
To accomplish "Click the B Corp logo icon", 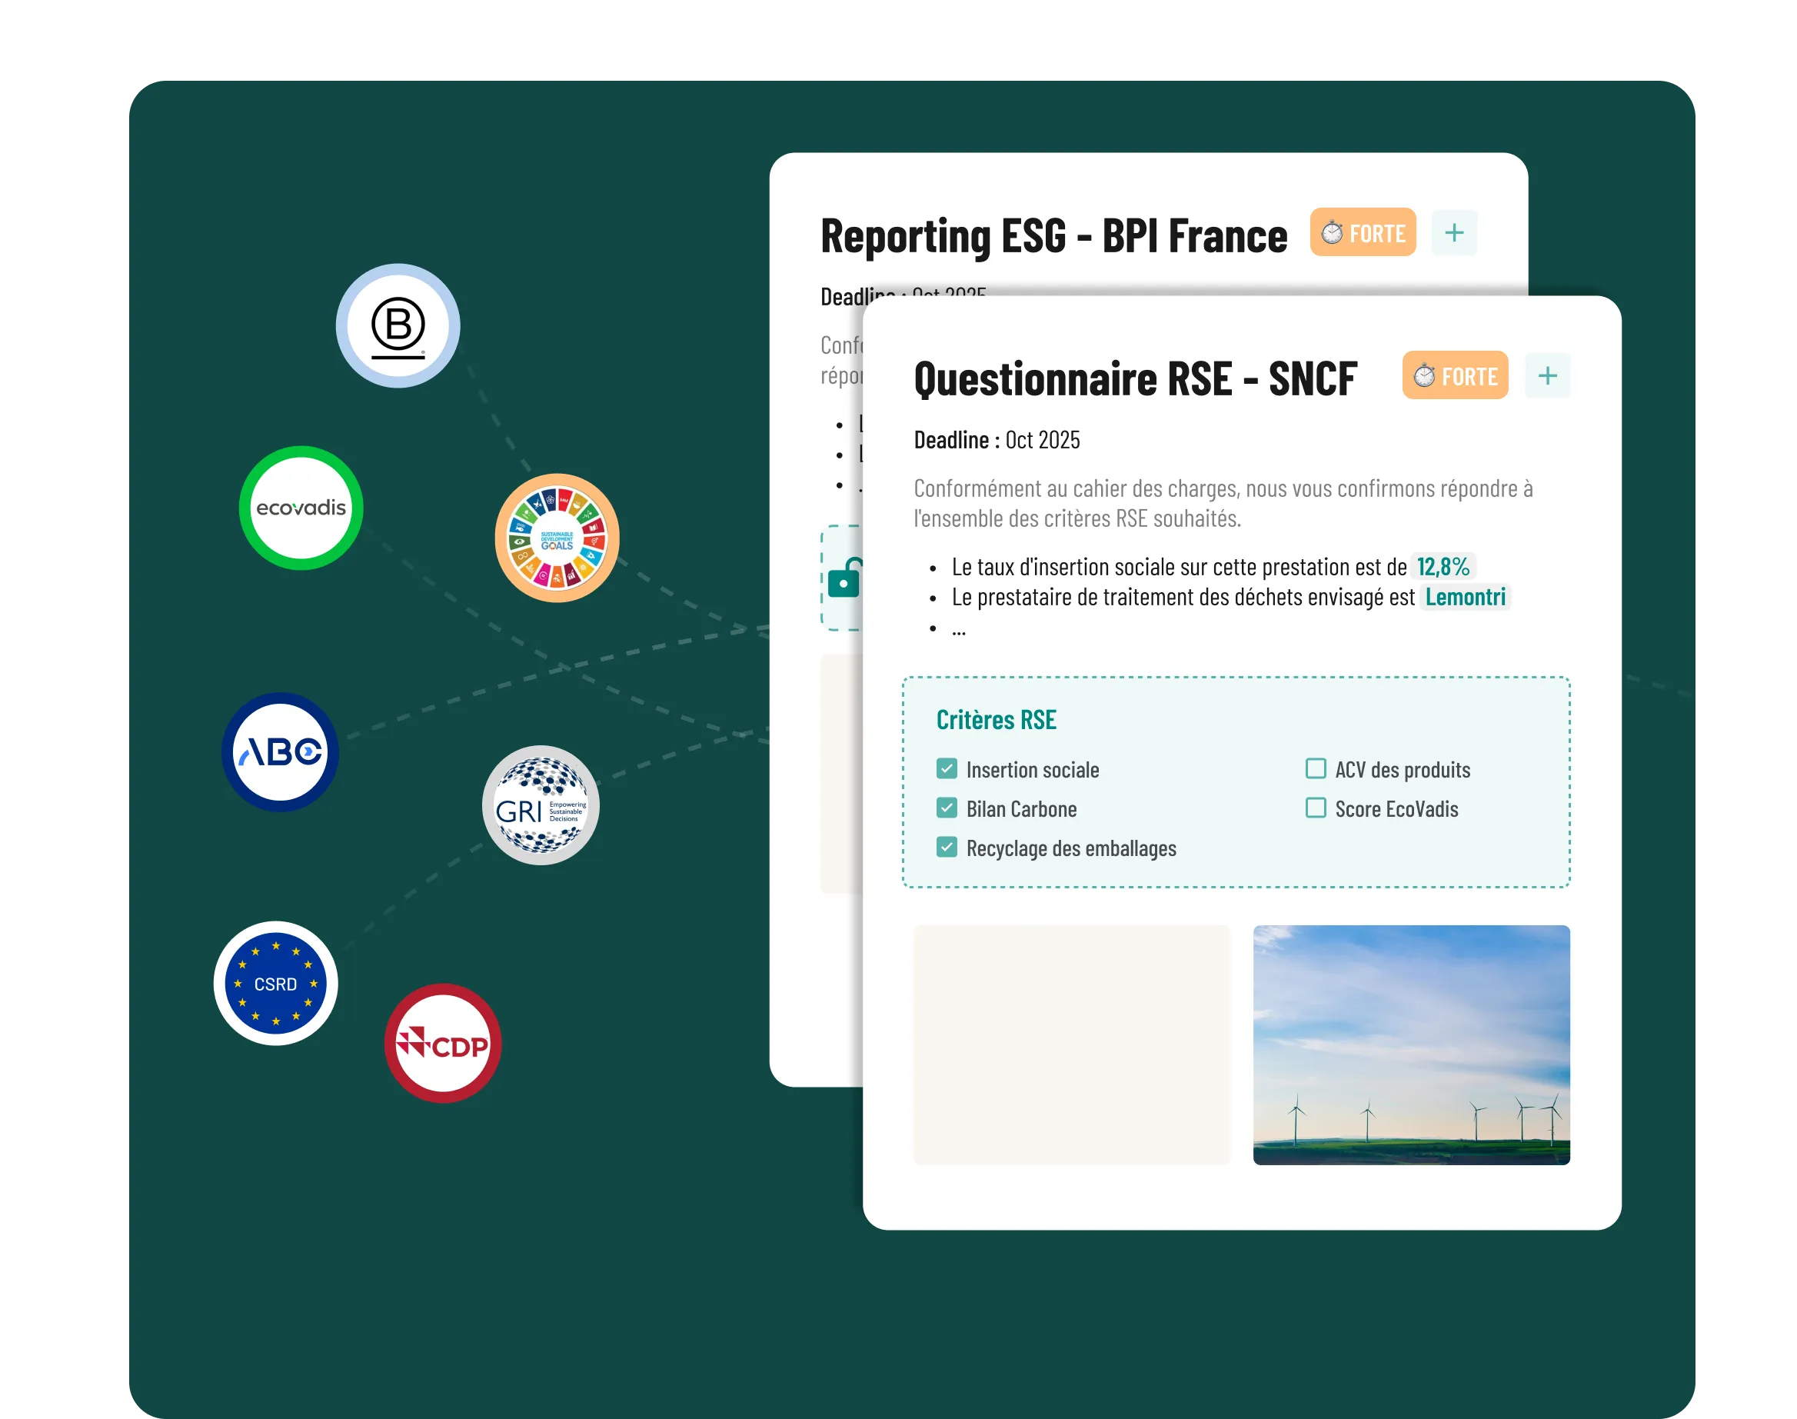I will pyautogui.click(x=398, y=325).
